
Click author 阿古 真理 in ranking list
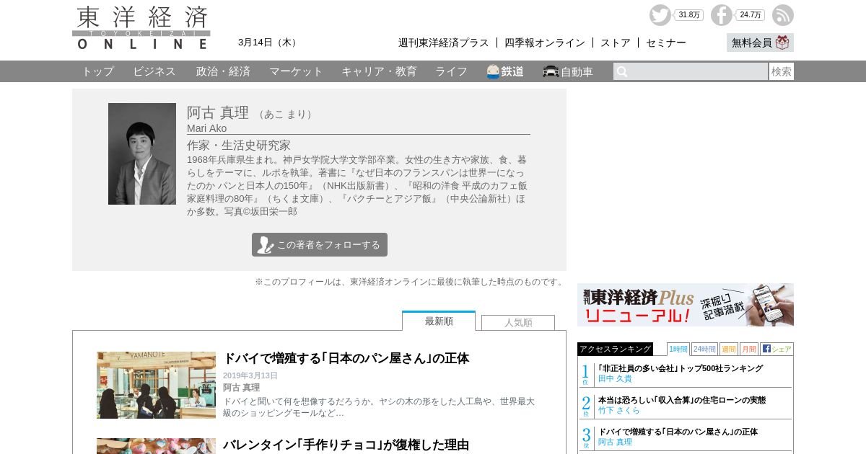coord(615,442)
